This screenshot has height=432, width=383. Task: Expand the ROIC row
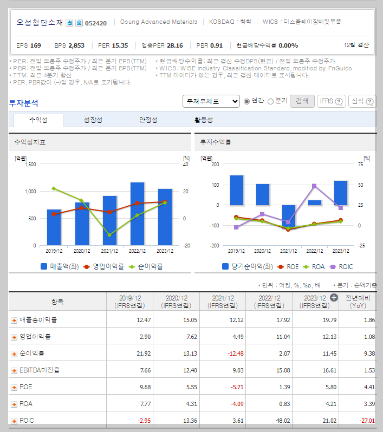point(14,421)
